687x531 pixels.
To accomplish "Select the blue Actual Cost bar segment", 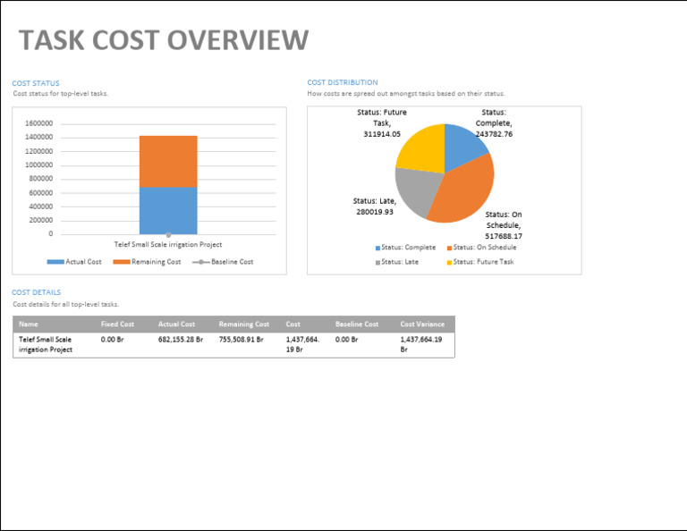I will click(x=168, y=211).
